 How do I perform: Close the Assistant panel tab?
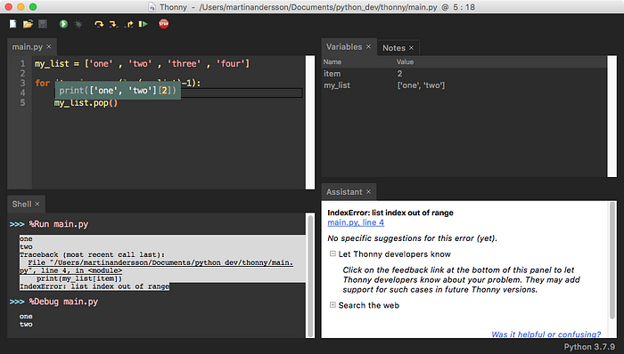pos(368,192)
